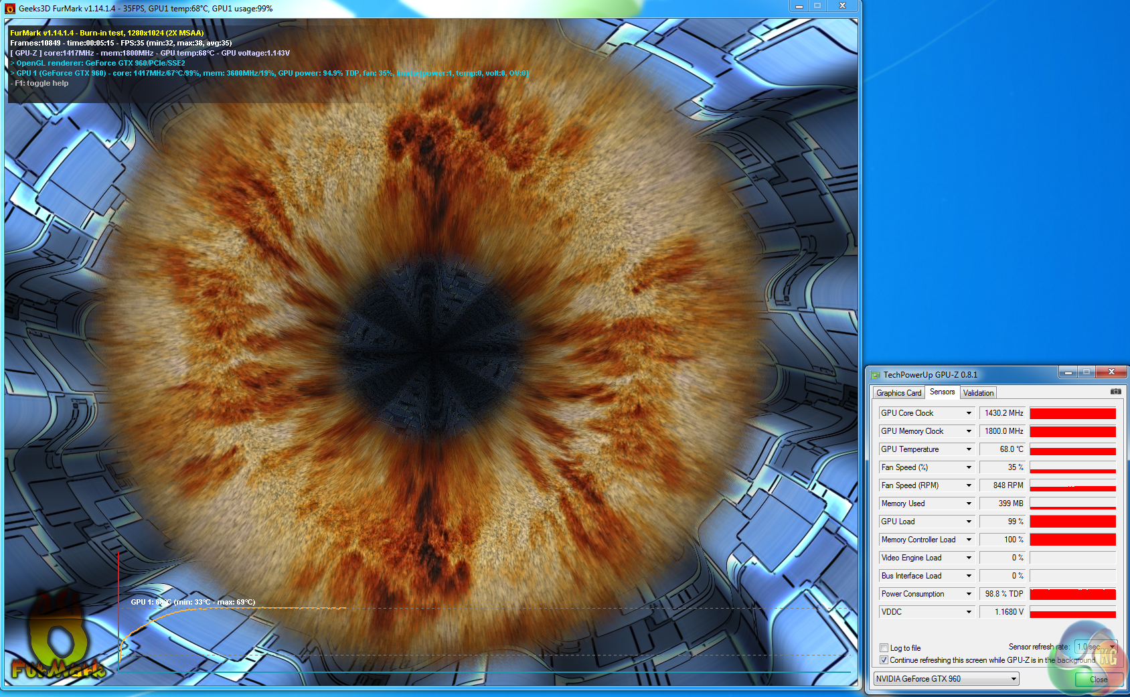
Task: Close the FurMark window
Action: point(842,6)
